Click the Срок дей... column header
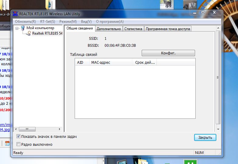Image resolution: width=238 pixels, height=164 pixels. pos(144,62)
